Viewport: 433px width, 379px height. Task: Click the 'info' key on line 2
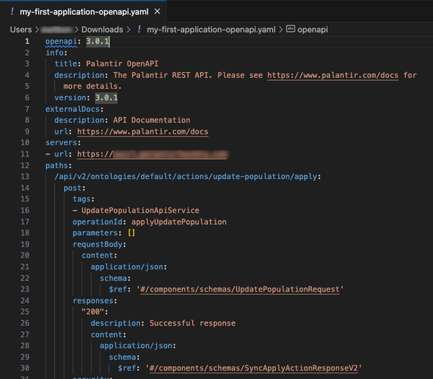coord(54,53)
